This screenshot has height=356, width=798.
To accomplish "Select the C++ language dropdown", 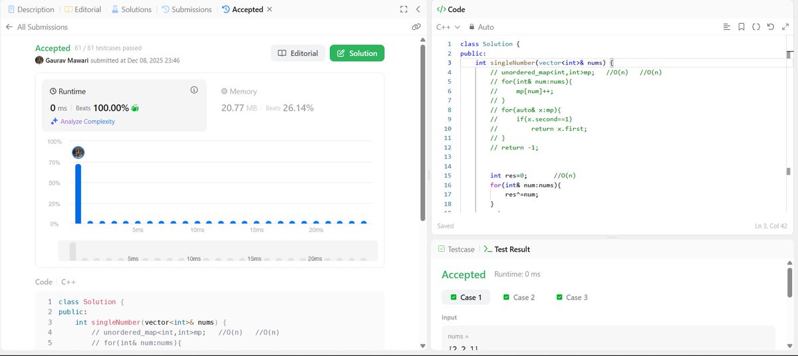I will pyautogui.click(x=448, y=27).
